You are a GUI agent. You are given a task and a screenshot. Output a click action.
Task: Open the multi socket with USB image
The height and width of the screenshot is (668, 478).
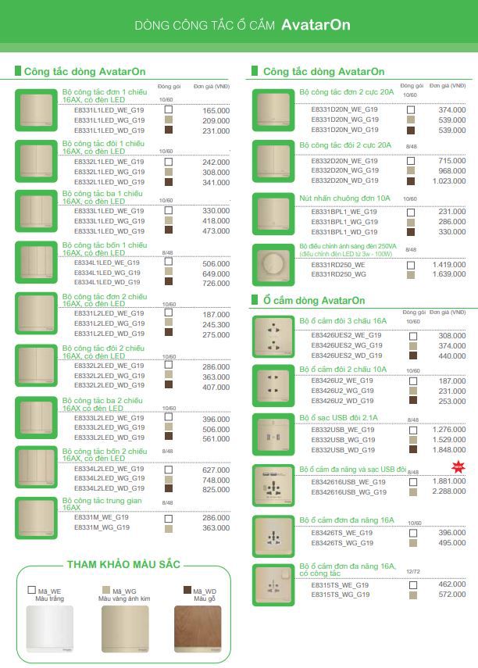pos(273,485)
